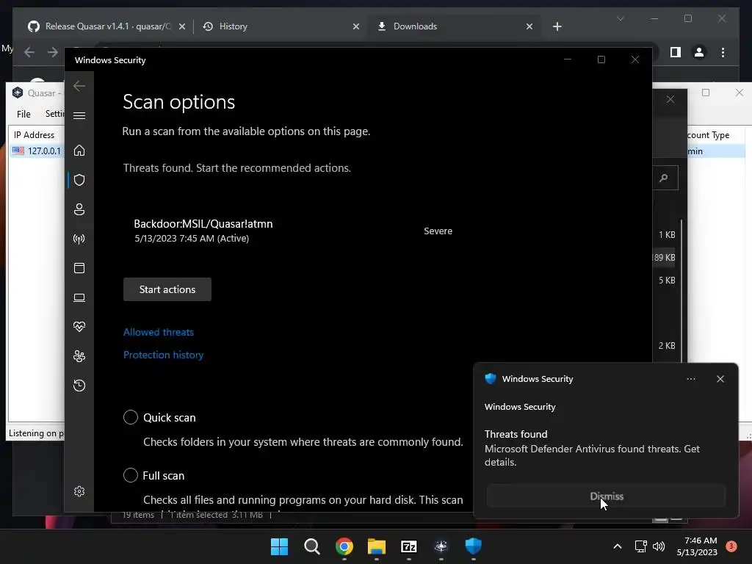Open Protection history clock icon in sidebar
The image size is (752, 564).
pyautogui.click(x=79, y=386)
